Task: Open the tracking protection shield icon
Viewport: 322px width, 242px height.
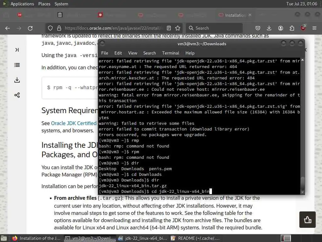Action: pyautogui.click(x=50, y=28)
